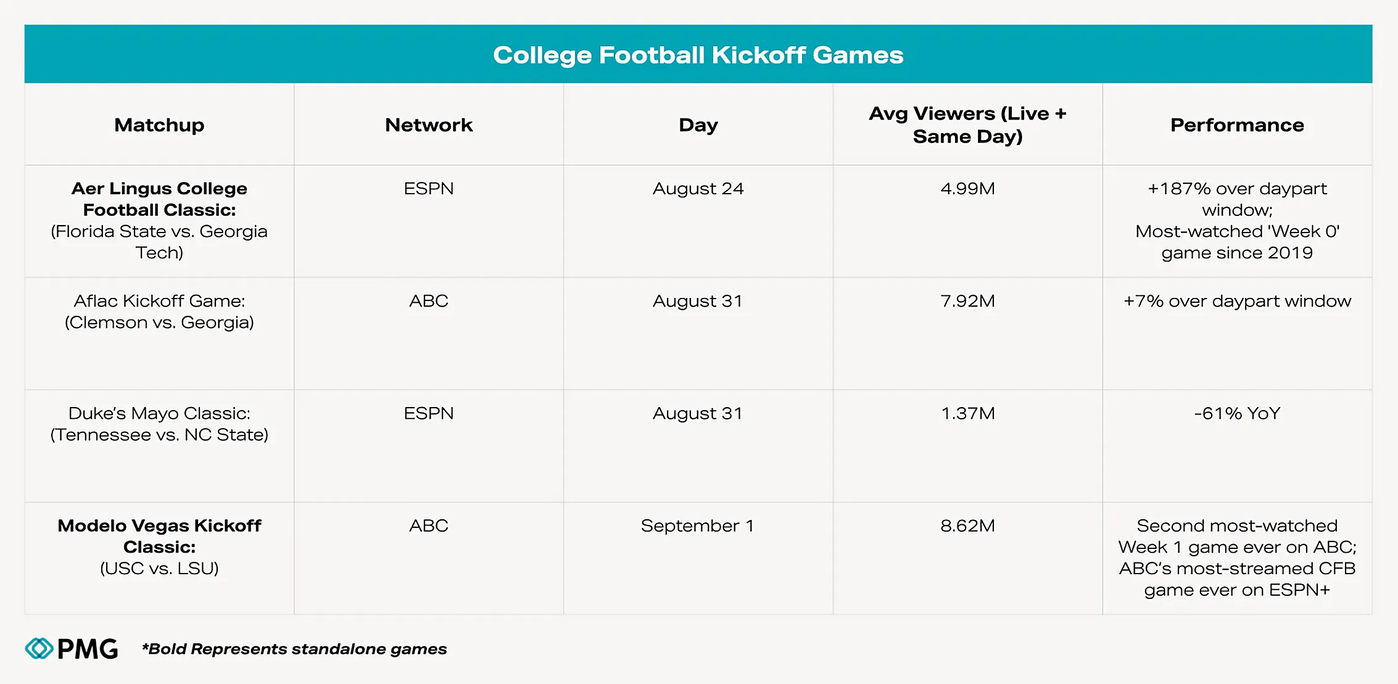Select the +7% over daypart window cell
This screenshot has height=684, width=1398.
click(x=1237, y=301)
